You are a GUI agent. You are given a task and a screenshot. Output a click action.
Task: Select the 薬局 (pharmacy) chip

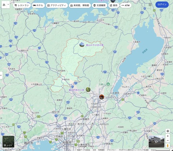[x=114, y=5]
